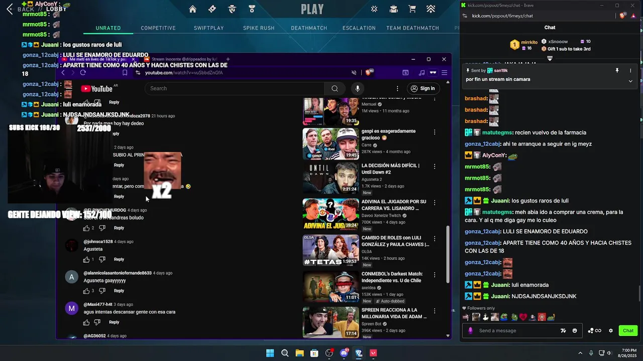This screenshot has width=643, height=361.
Task: Select the DEATHMATCH game mode tab
Action: pos(309,28)
